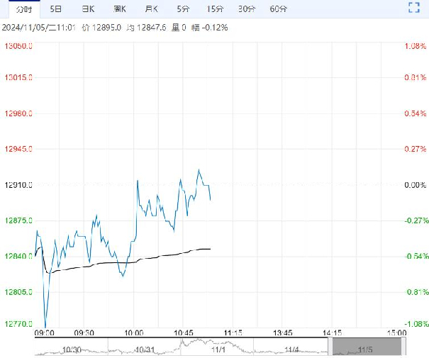Click the 10:00 time axis label
This screenshot has height=358, width=429.
(134, 332)
